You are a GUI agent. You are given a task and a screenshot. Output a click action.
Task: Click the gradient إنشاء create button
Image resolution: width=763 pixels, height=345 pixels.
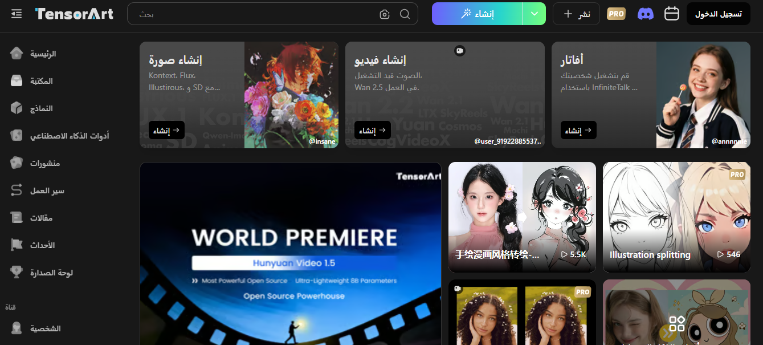point(477,14)
